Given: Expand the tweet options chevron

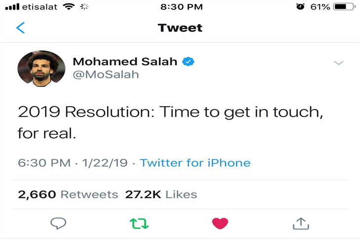Looking at the screenshot, I should (339, 63).
